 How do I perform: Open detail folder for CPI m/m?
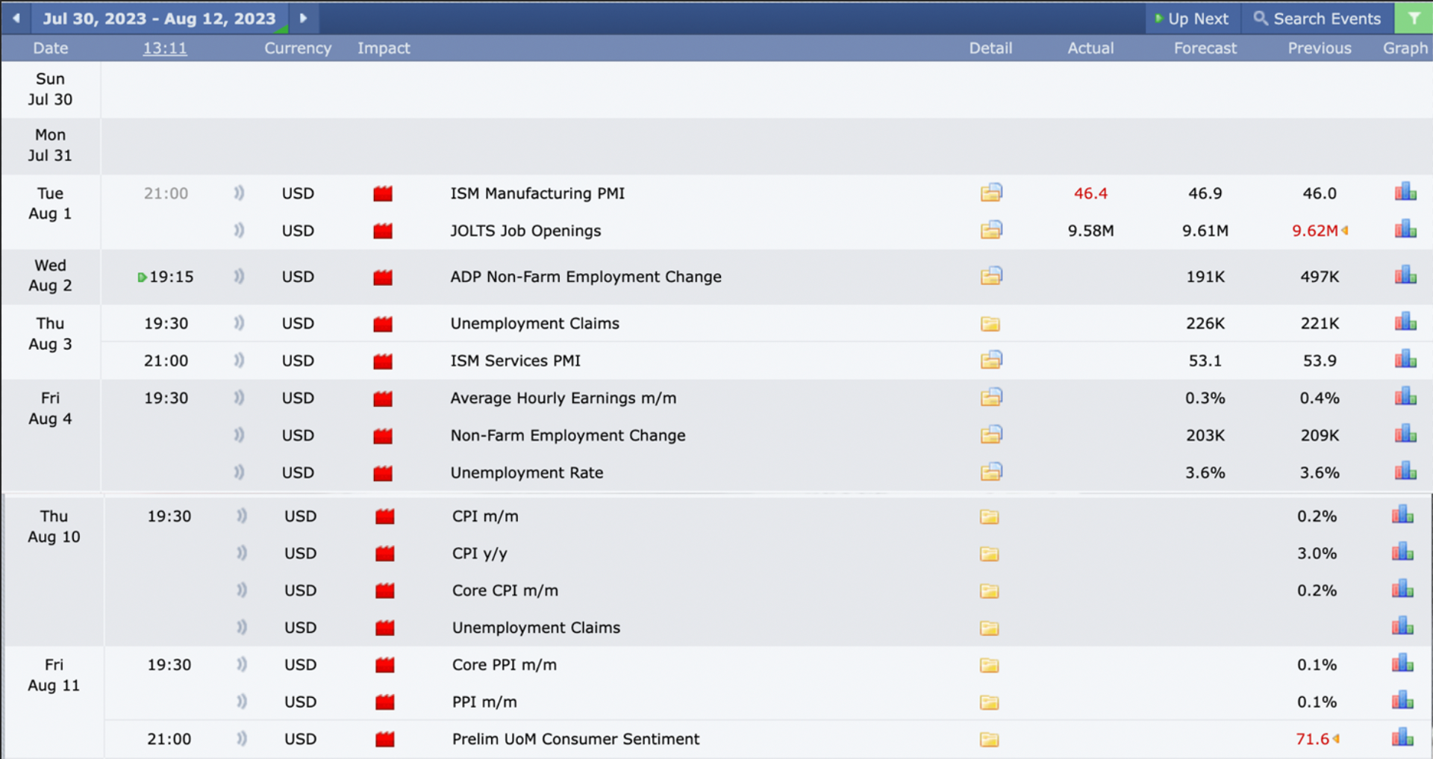pos(989,516)
